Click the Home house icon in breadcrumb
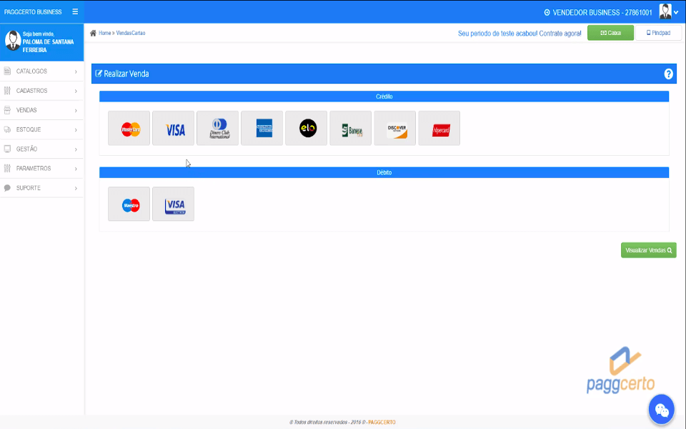686x429 pixels. point(93,33)
